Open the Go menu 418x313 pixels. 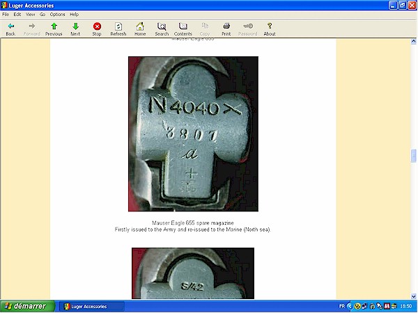click(x=42, y=15)
